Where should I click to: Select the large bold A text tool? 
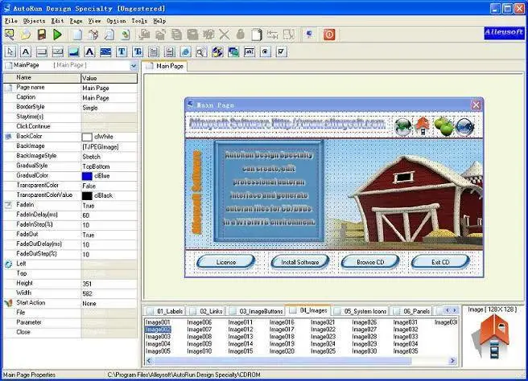click(x=89, y=51)
